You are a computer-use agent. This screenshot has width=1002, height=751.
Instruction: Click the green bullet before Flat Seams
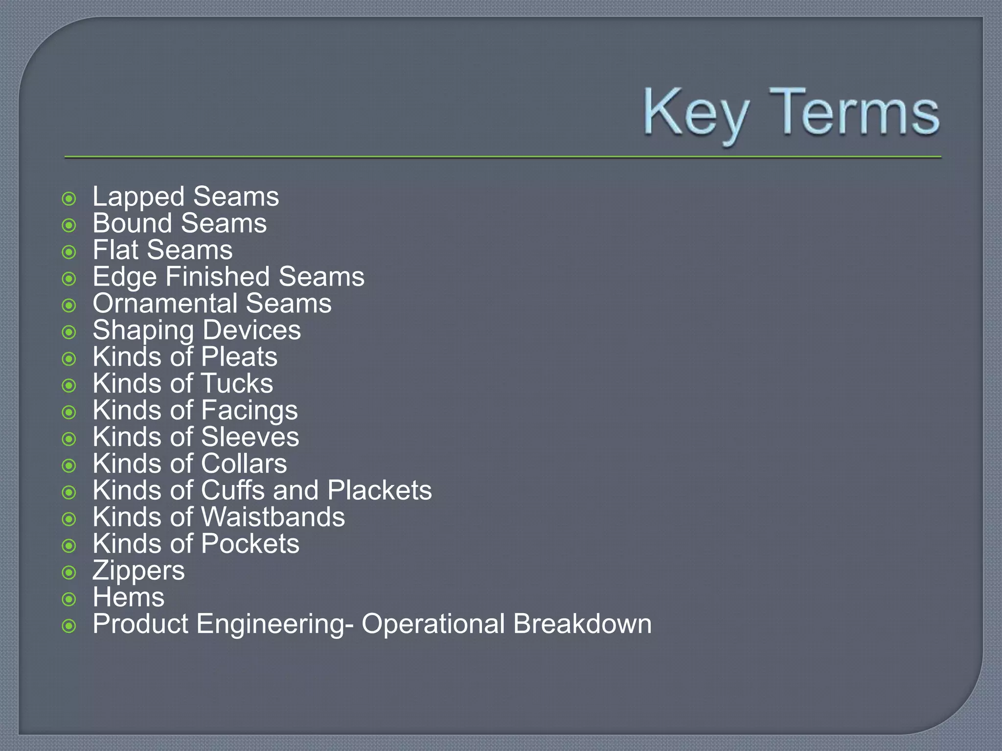coord(69,252)
